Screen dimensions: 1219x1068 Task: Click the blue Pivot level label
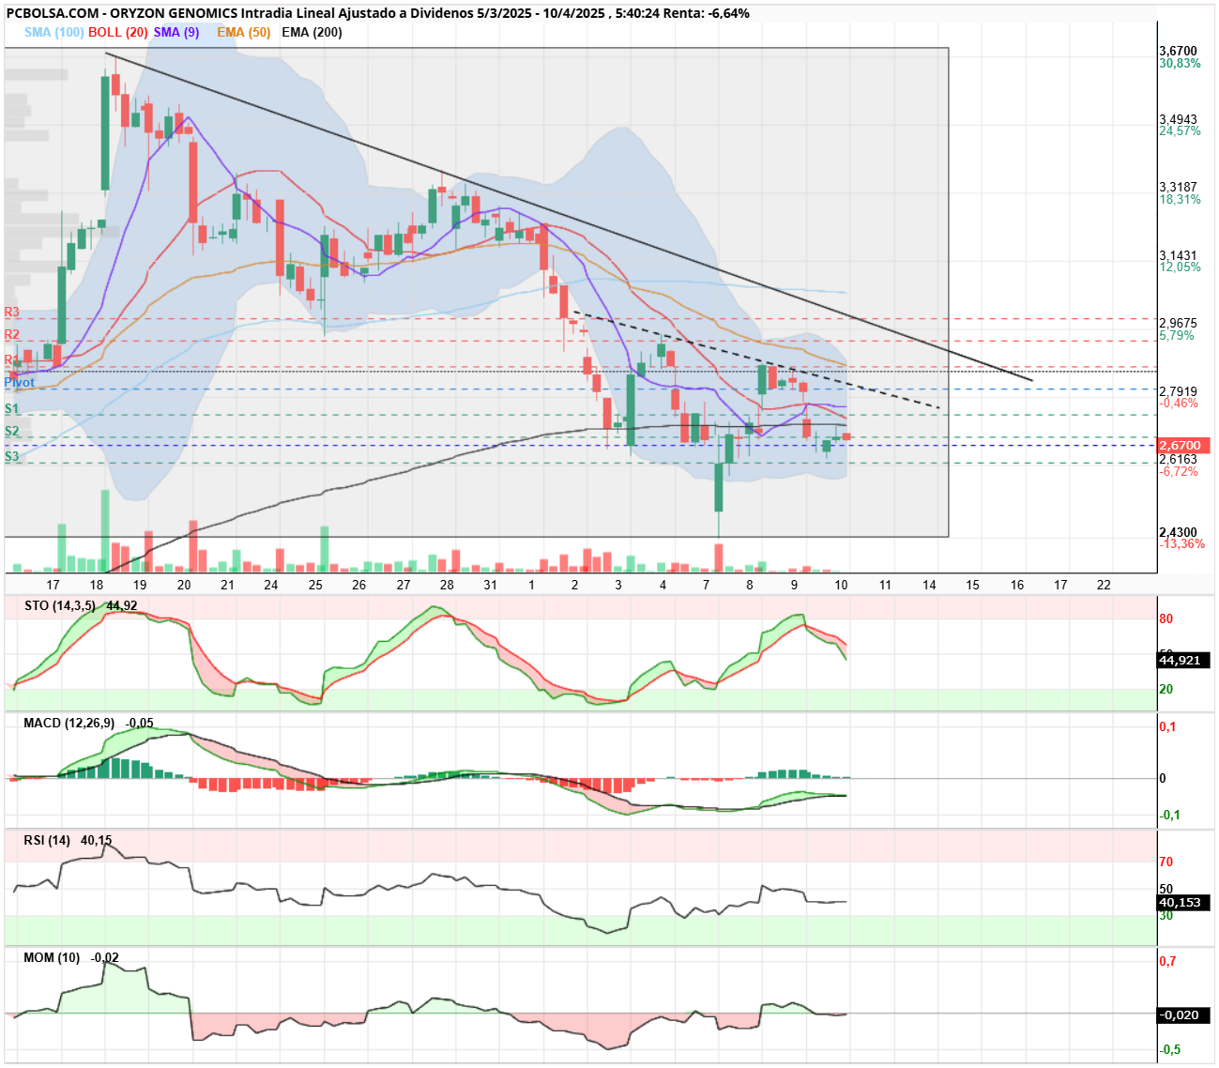click(x=20, y=383)
